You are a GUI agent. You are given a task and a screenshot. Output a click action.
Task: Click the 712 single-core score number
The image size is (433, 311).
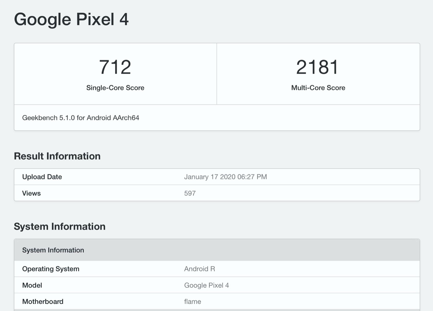115,67
